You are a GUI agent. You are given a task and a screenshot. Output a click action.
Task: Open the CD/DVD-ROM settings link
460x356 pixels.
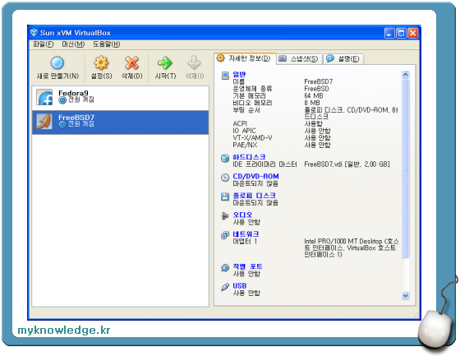point(255,176)
